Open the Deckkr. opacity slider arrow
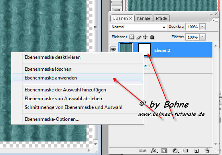The width and height of the screenshot is (222, 155). pos(202,27)
